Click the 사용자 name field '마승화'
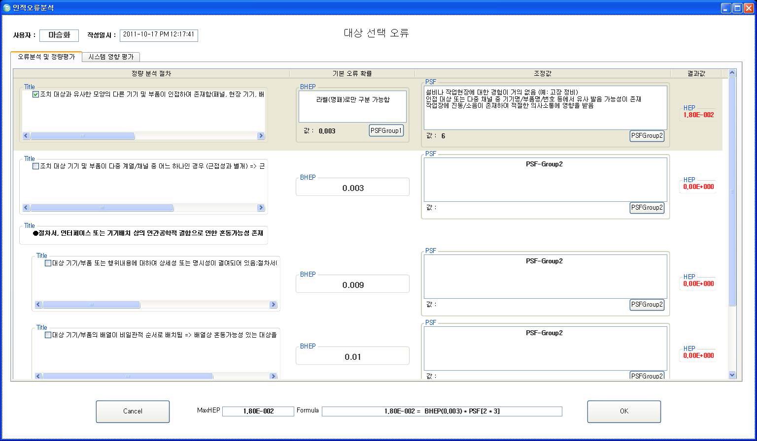This screenshot has width=757, height=441. (x=59, y=35)
